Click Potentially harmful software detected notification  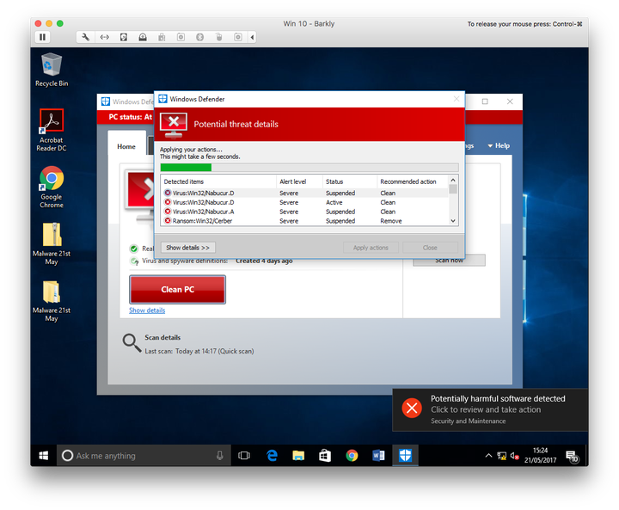pyautogui.click(x=490, y=409)
